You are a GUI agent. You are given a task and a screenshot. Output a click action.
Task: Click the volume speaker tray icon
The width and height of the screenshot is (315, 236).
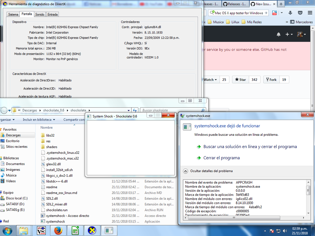click(285, 231)
